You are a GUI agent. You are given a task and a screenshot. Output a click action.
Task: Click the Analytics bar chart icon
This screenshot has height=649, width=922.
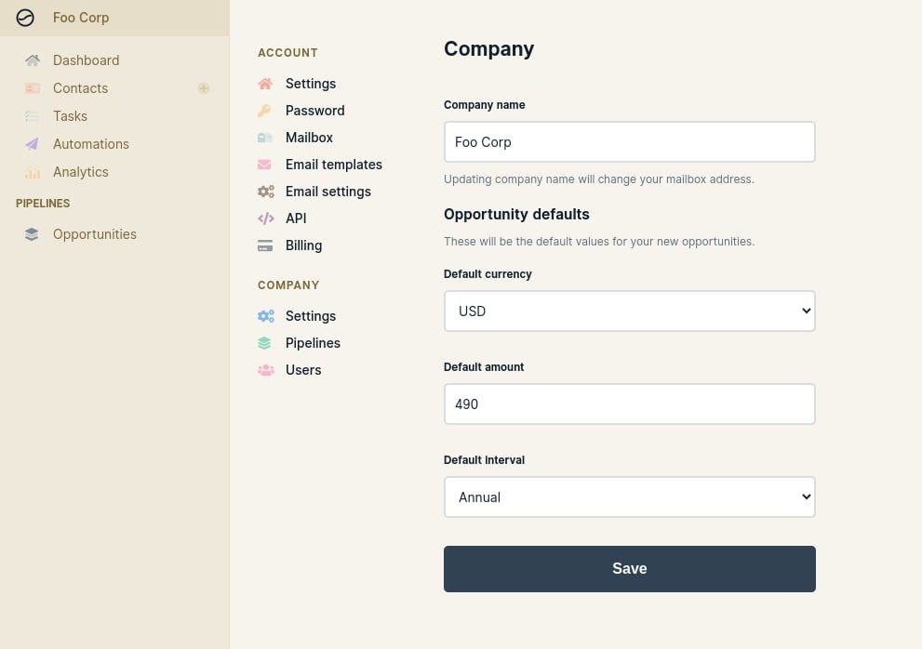33,172
